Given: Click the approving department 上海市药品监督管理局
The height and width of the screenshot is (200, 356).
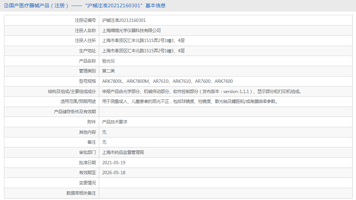Looking at the screenshot, I should pos(123,152).
